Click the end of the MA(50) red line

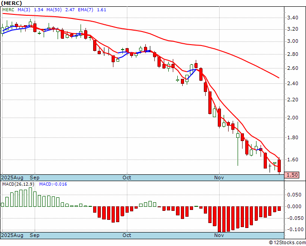279,78
